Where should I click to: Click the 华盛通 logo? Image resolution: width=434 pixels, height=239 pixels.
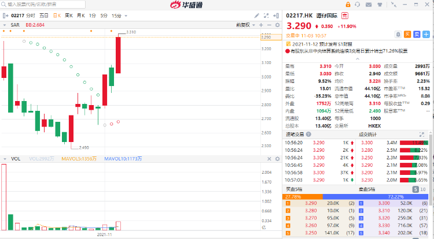[x=186, y=5]
